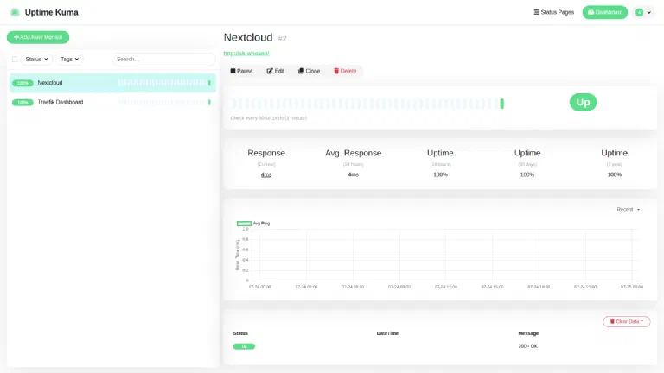664x373 pixels.
Task: Open the Status Pages menu item
Action: click(x=553, y=12)
